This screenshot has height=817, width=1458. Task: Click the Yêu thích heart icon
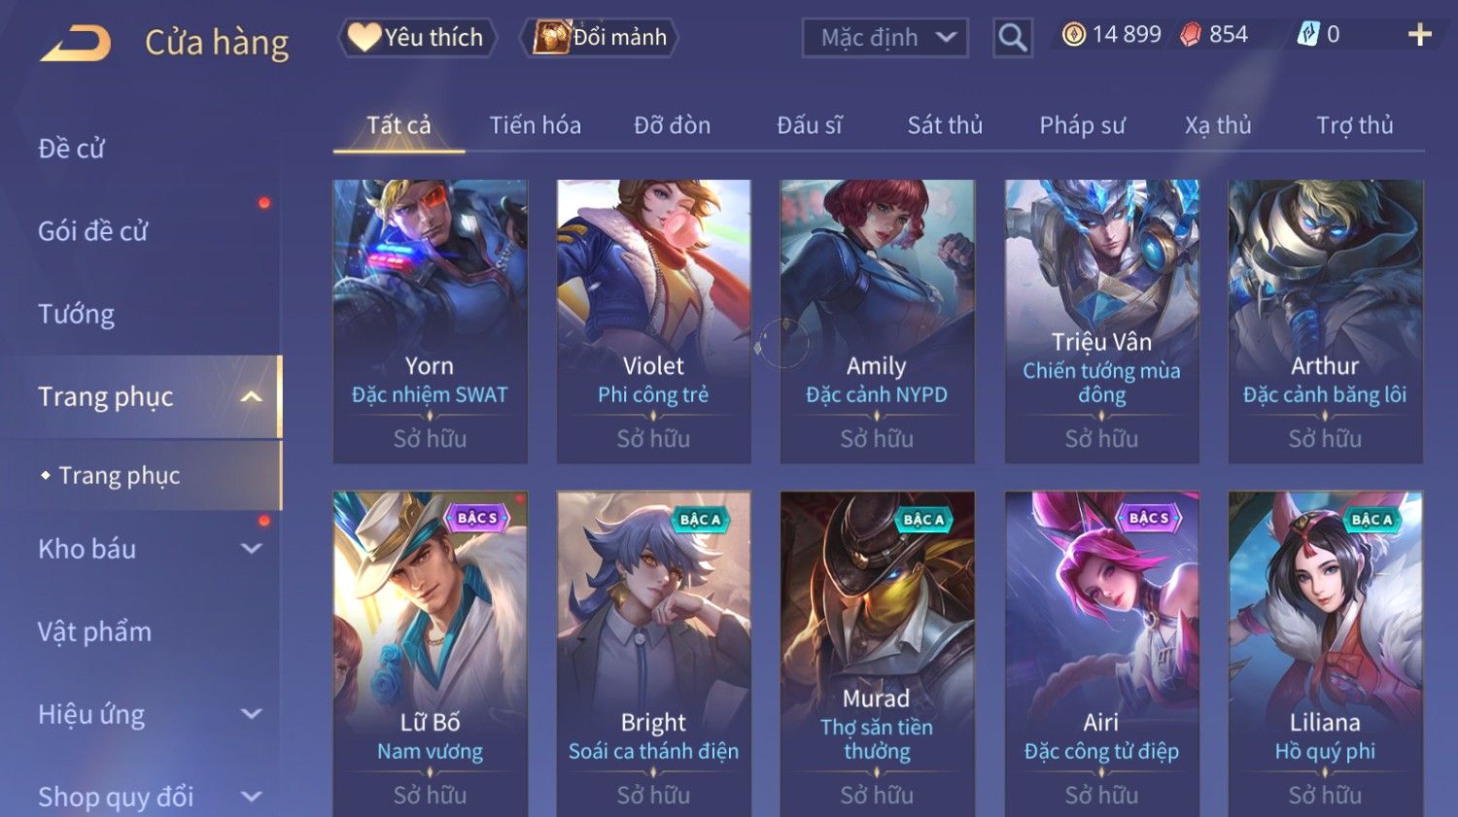point(364,37)
